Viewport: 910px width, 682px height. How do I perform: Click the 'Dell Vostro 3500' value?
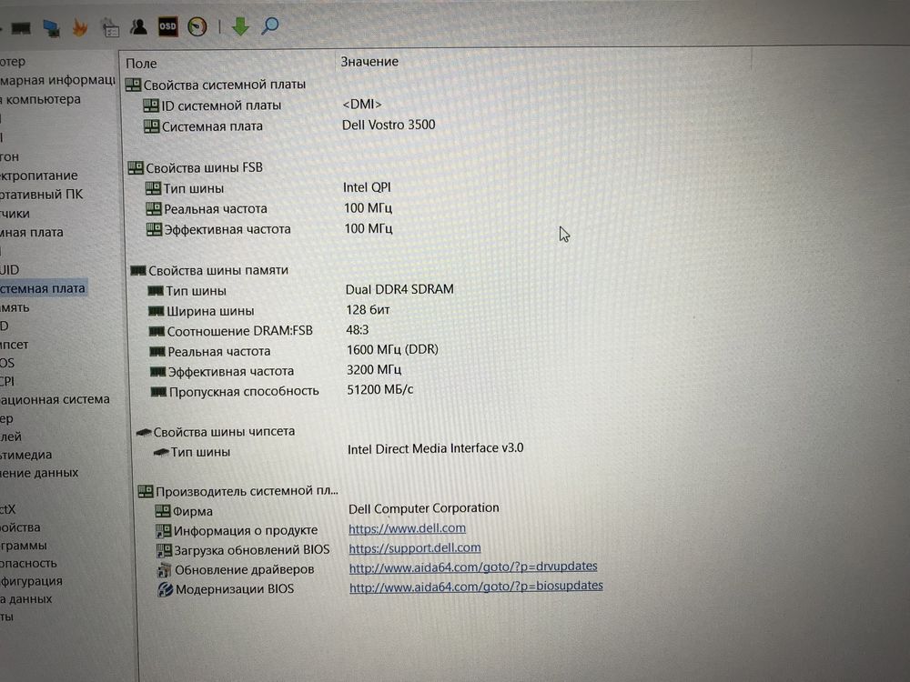pyautogui.click(x=389, y=125)
